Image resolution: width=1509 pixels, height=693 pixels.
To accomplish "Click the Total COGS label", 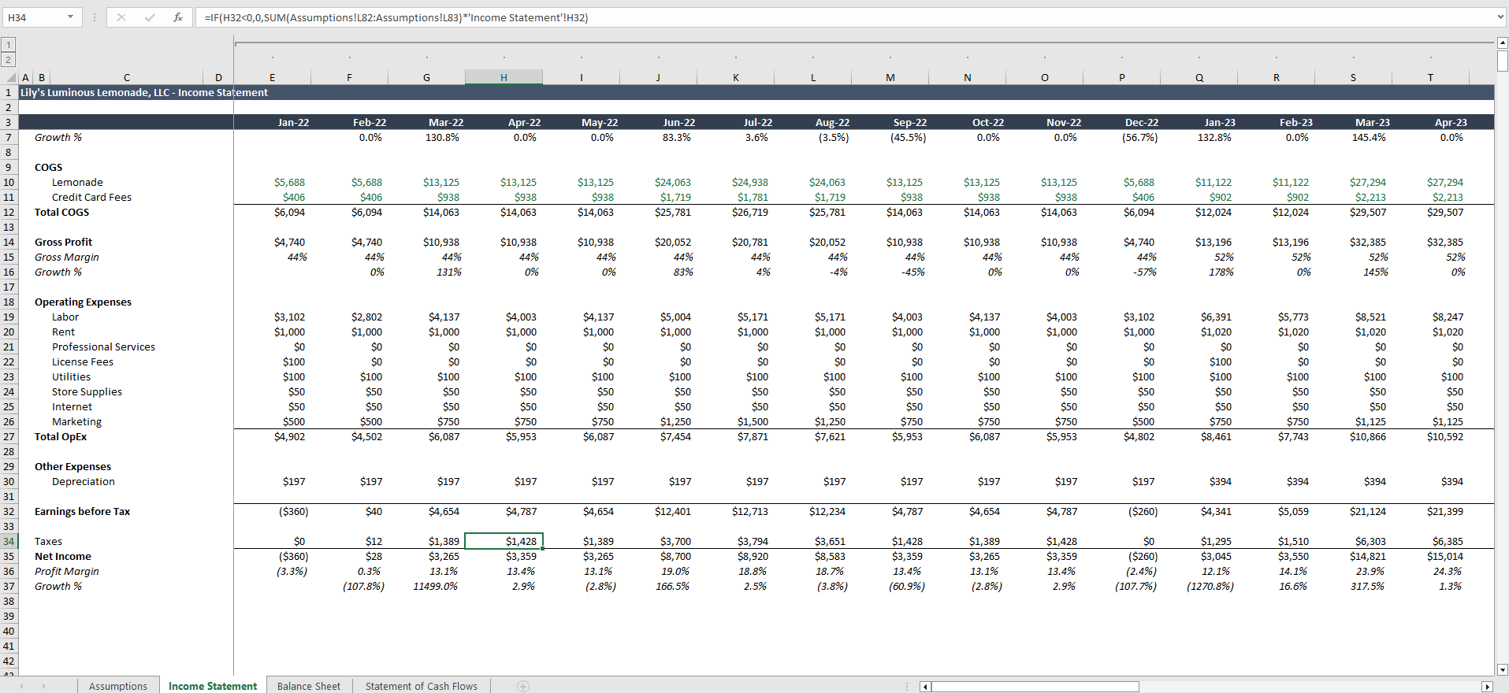I will pos(61,212).
